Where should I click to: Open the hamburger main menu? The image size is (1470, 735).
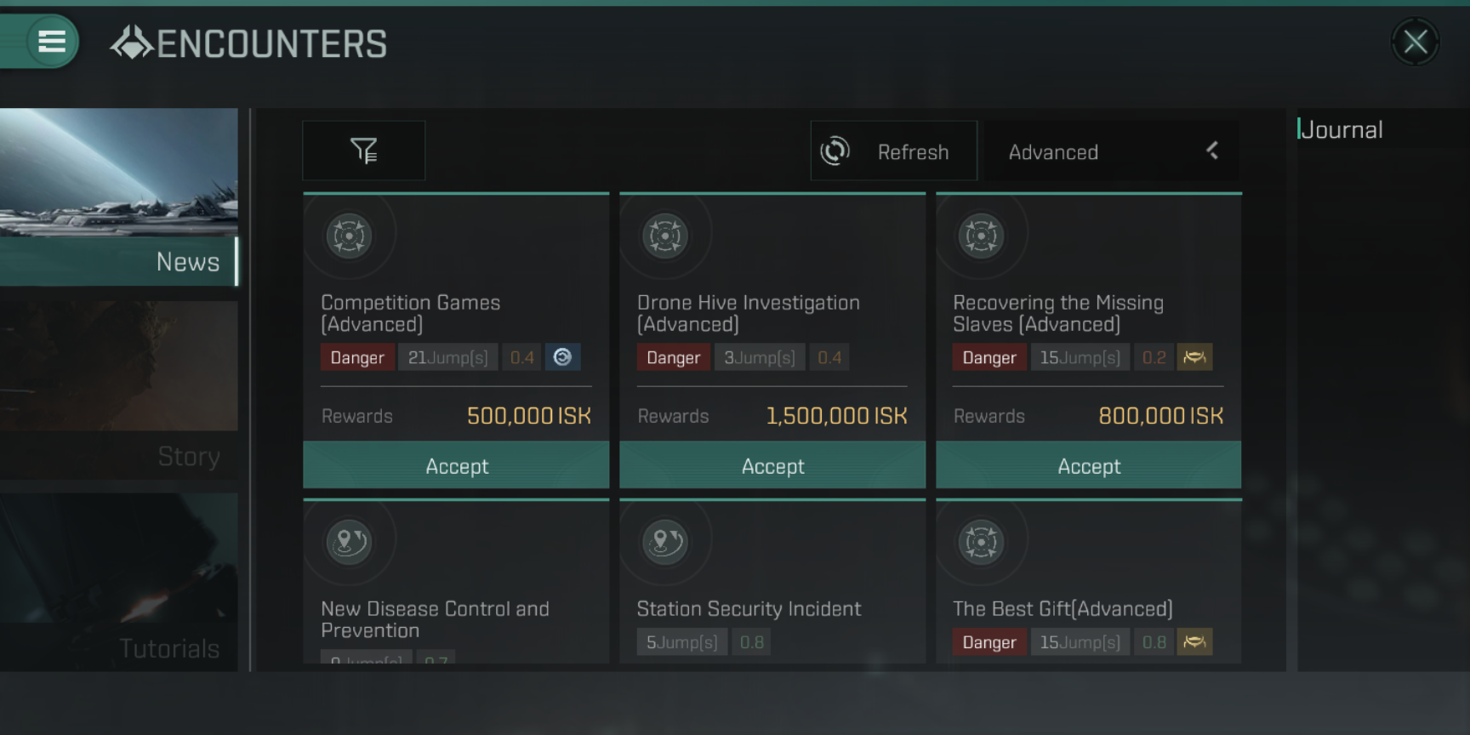click(x=52, y=42)
